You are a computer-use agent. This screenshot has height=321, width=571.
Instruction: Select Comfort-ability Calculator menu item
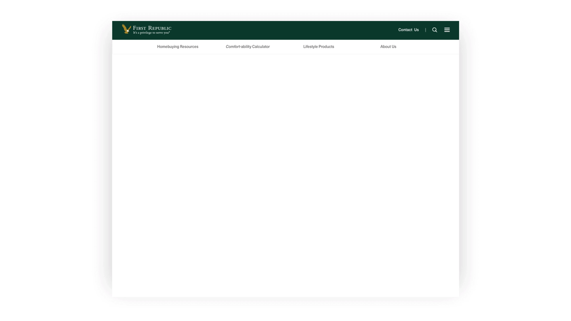click(248, 47)
